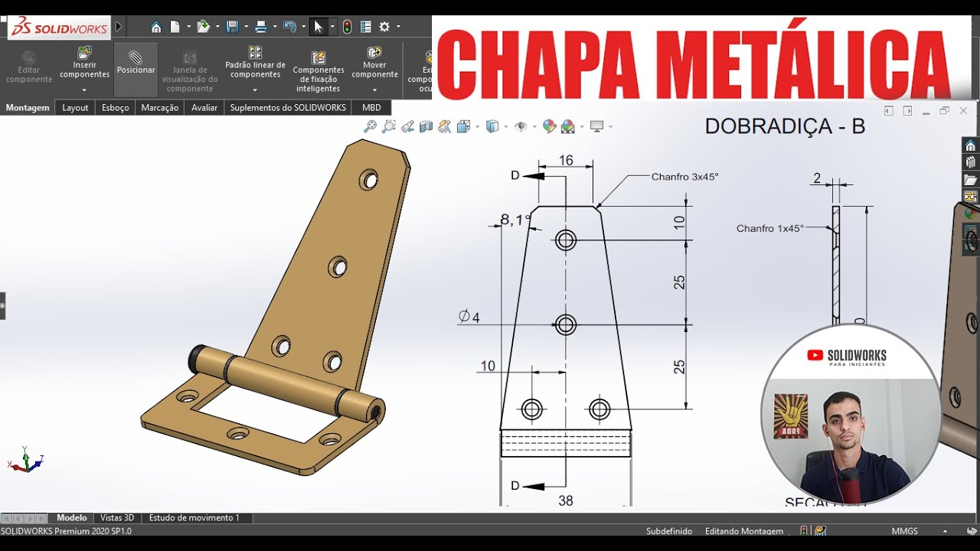Click the expand right panel arrow button
Image resolution: width=980 pixels, height=551 pixels.
(x=907, y=111)
